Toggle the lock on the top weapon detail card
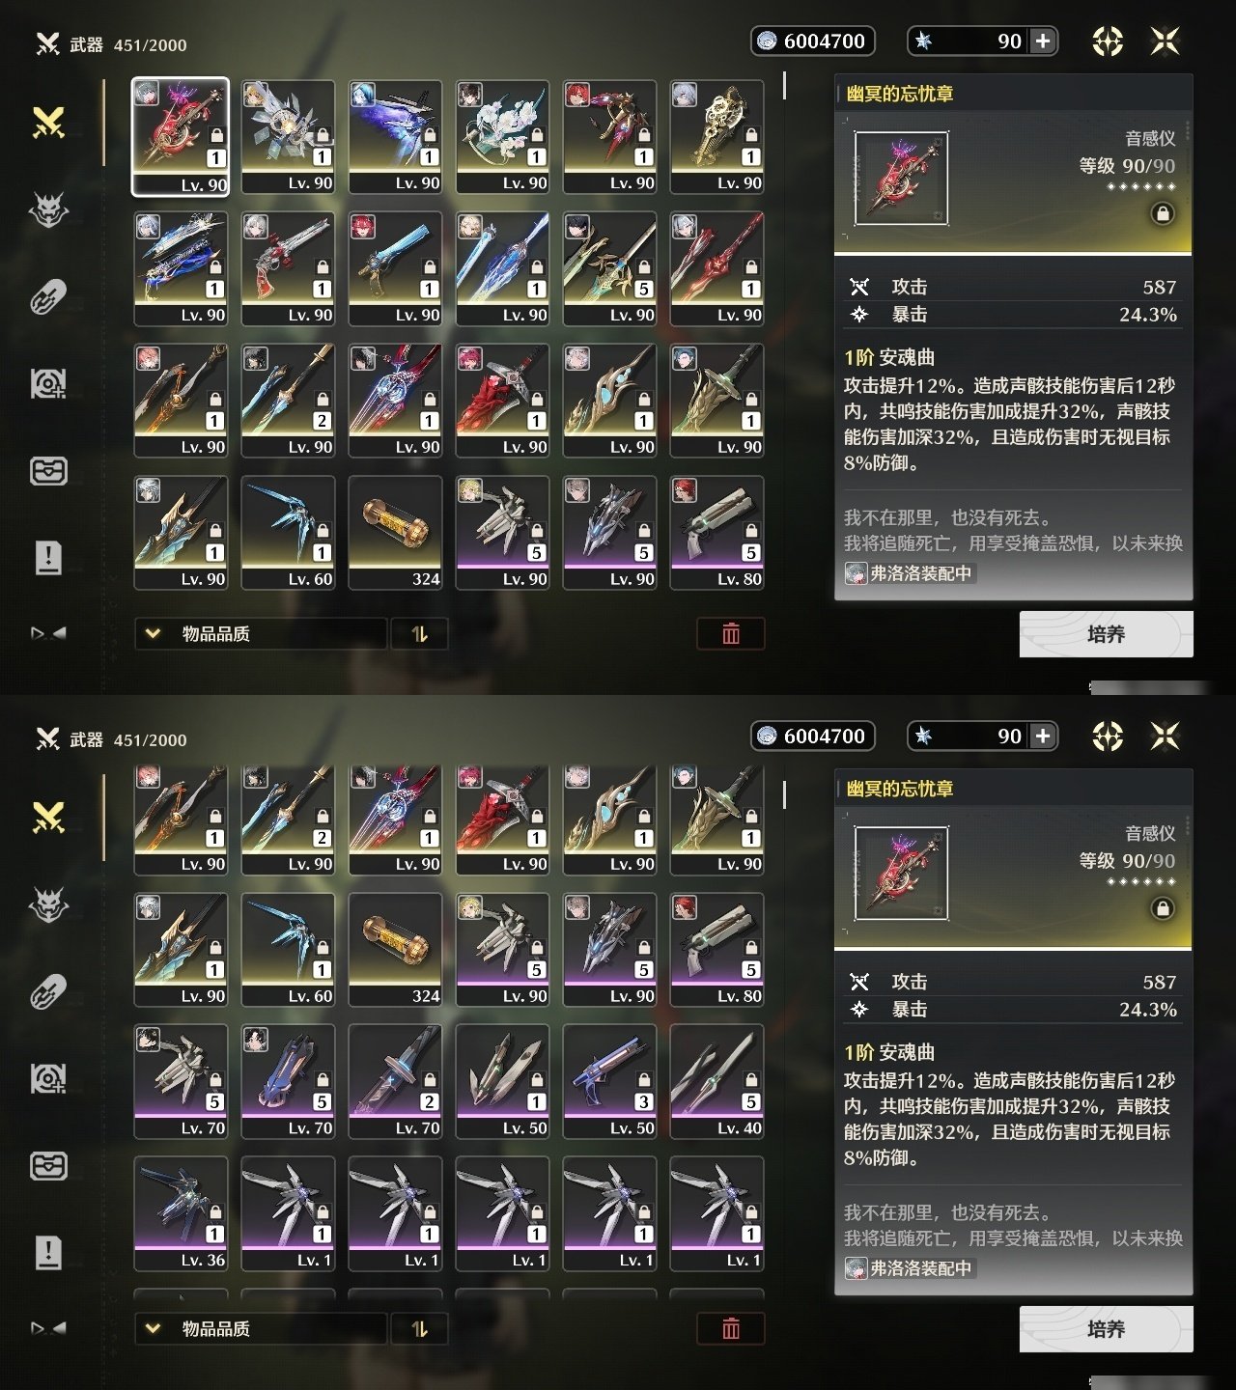Viewport: 1236px width, 1390px height. click(1163, 213)
